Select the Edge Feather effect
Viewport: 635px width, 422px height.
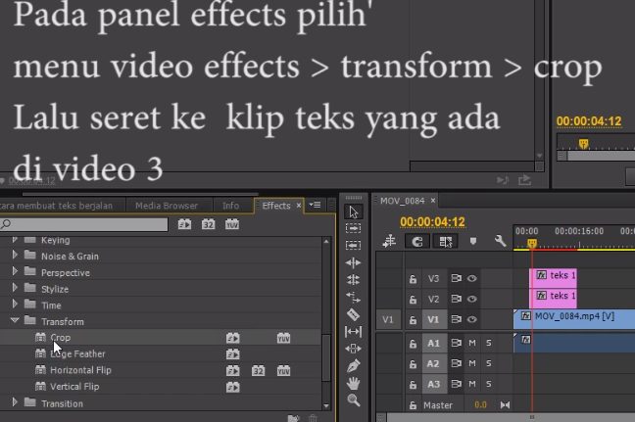tap(77, 354)
